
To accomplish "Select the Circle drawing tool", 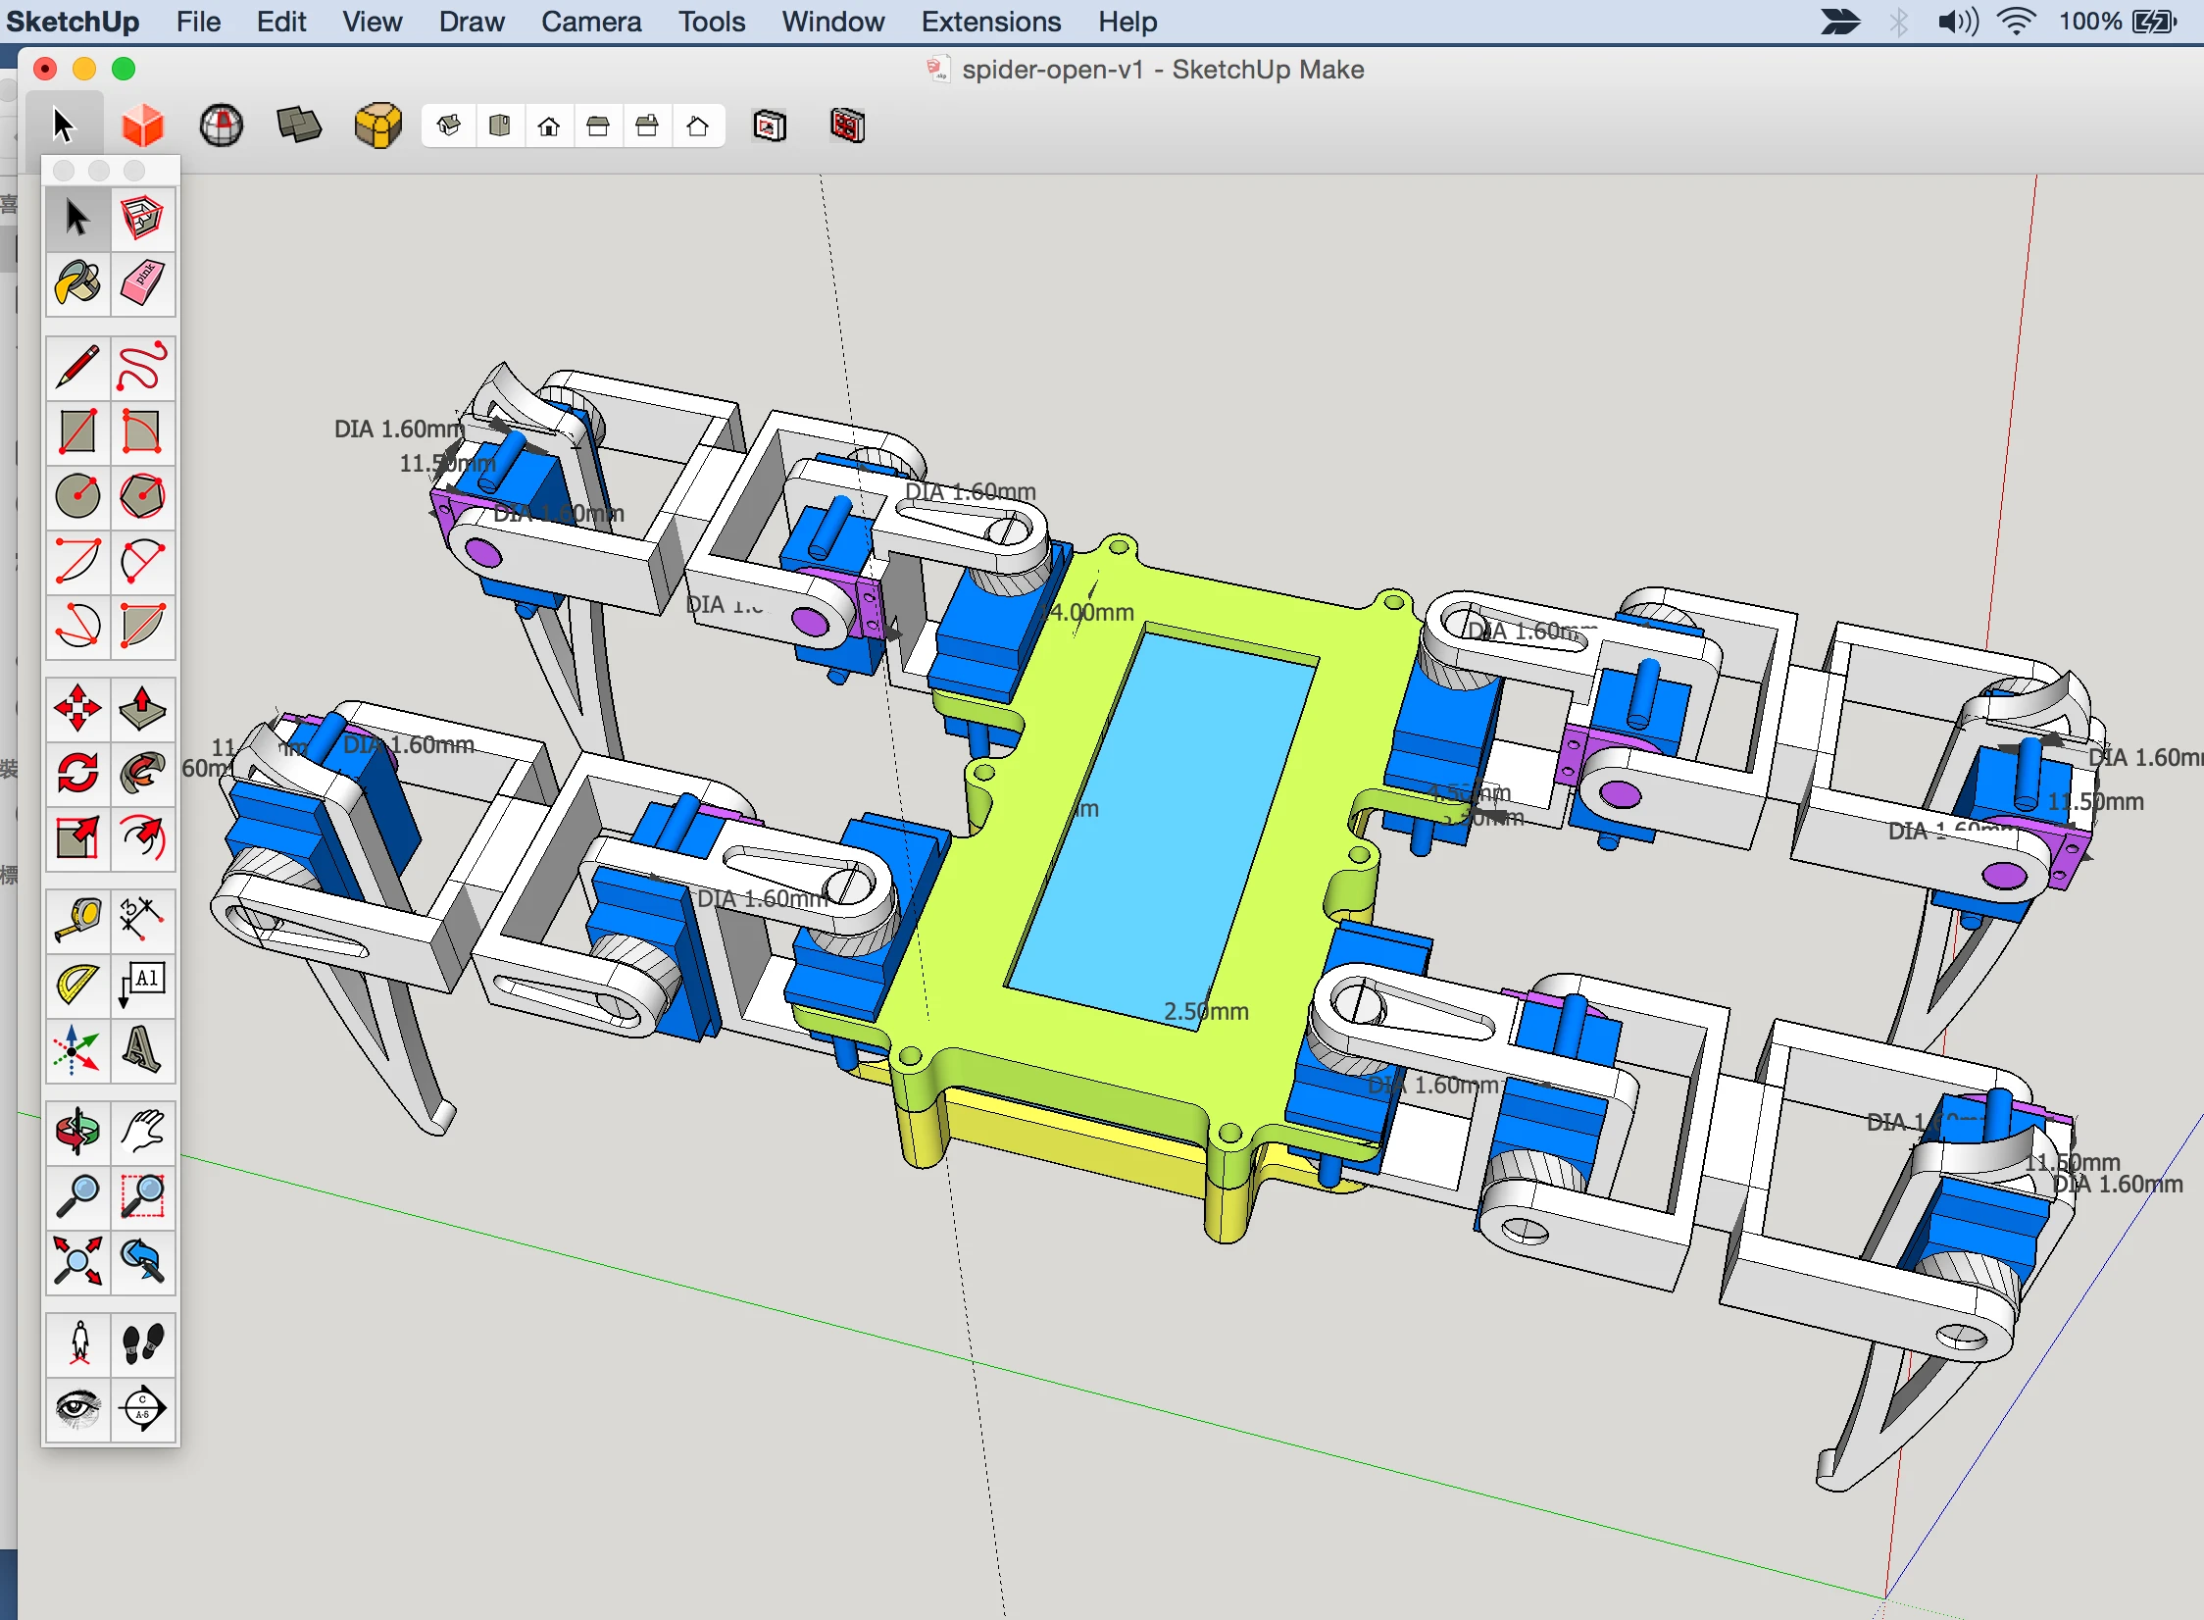I will (78, 496).
